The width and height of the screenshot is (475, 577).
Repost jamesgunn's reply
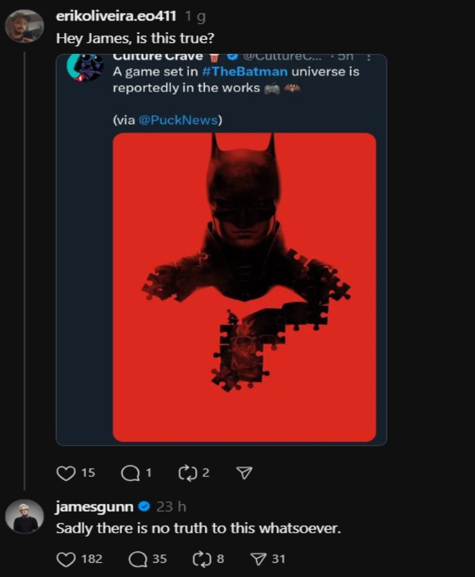point(202,559)
